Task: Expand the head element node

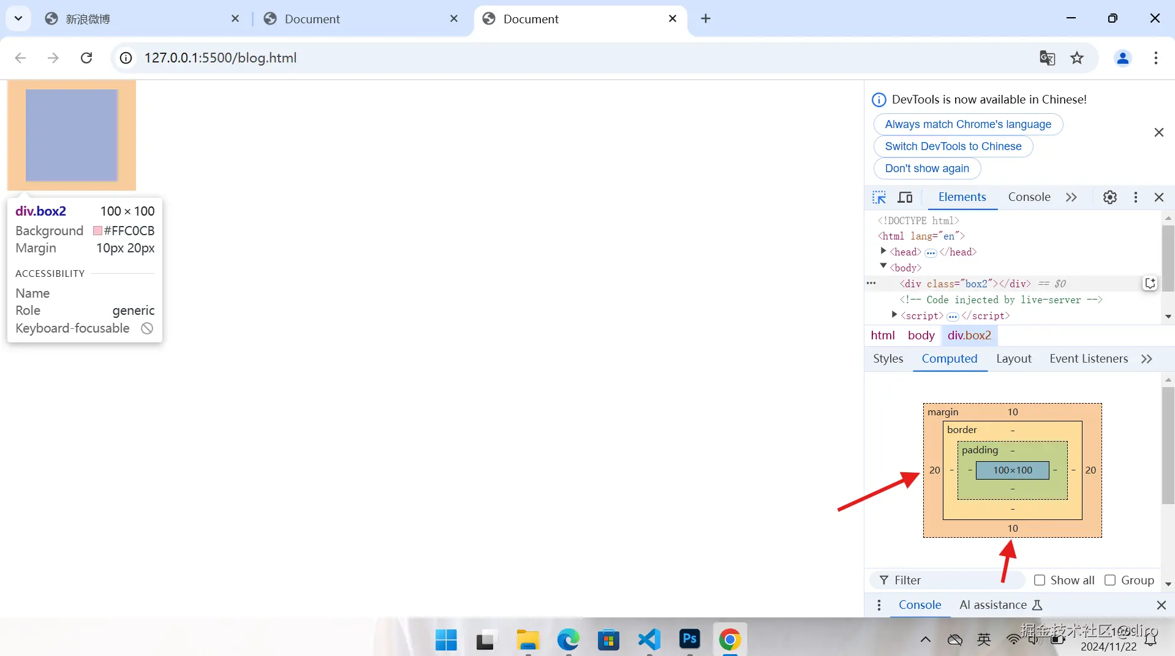Action: pos(883,251)
